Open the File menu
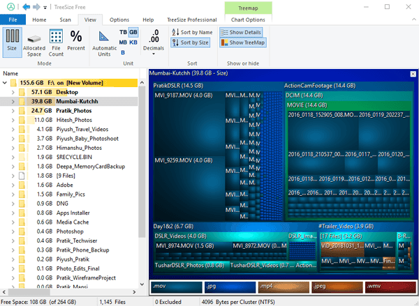Screen dimensions: 419x306 [x=13, y=20]
